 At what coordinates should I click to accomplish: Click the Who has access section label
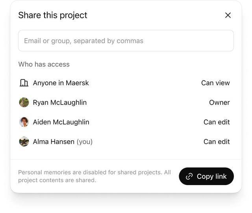[x=44, y=64]
